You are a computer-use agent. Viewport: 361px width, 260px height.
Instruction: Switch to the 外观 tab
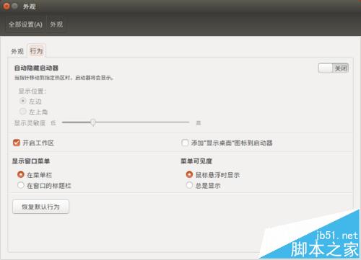(x=17, y=51)
